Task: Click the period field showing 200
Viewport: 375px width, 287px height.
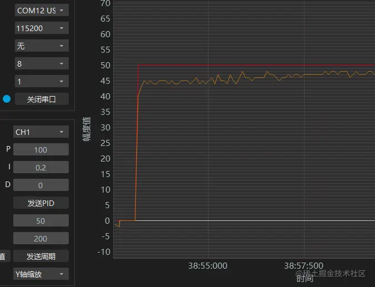Action: point(41,238)
